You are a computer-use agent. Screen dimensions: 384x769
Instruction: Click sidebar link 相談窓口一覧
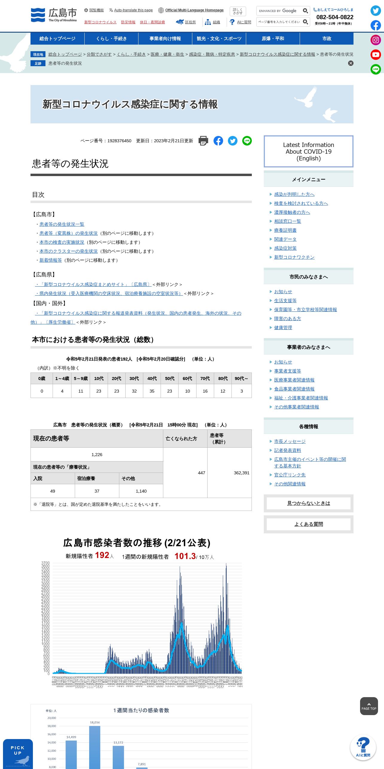[x=287, y=221]
